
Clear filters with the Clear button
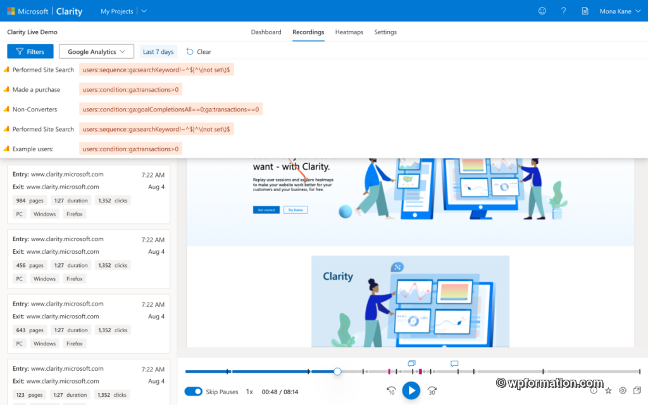[x=199, y=52]
